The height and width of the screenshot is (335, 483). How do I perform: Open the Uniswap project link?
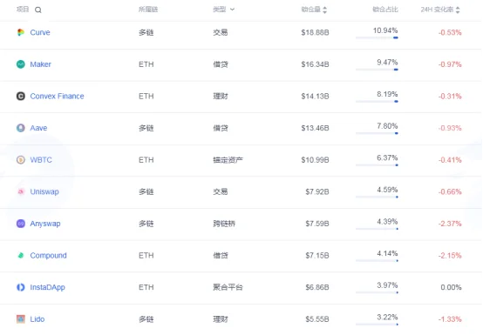coord(44,191)
